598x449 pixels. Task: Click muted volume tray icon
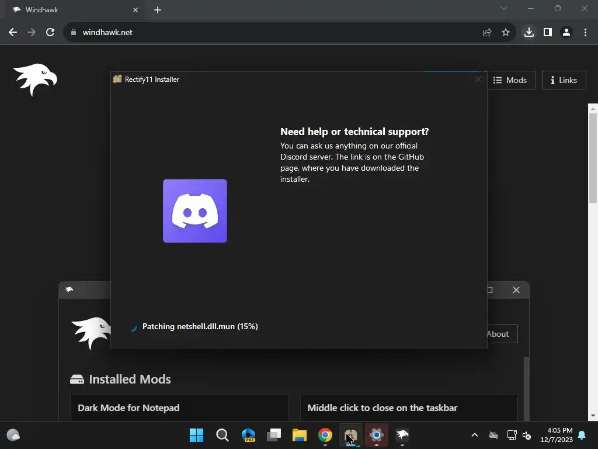(x=527, y=435)
